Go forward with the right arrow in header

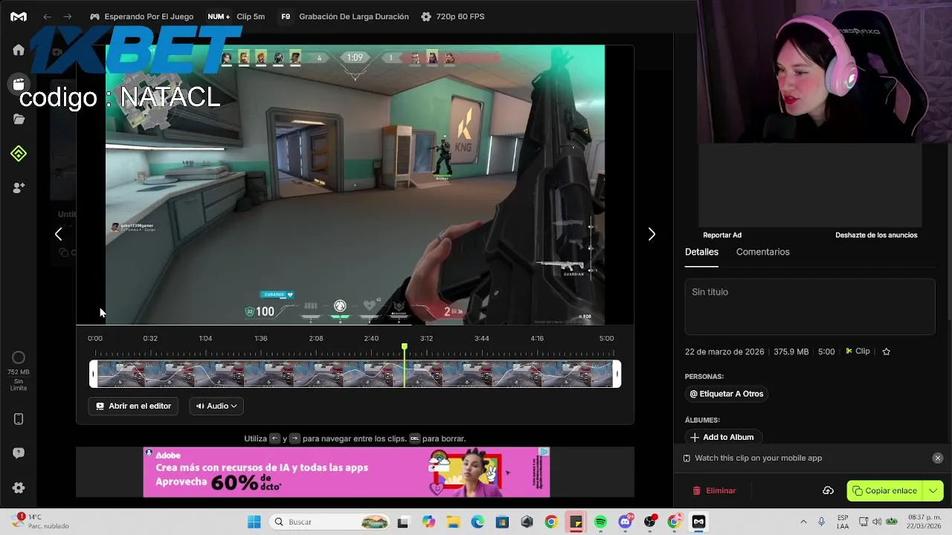tap(68, 16)
